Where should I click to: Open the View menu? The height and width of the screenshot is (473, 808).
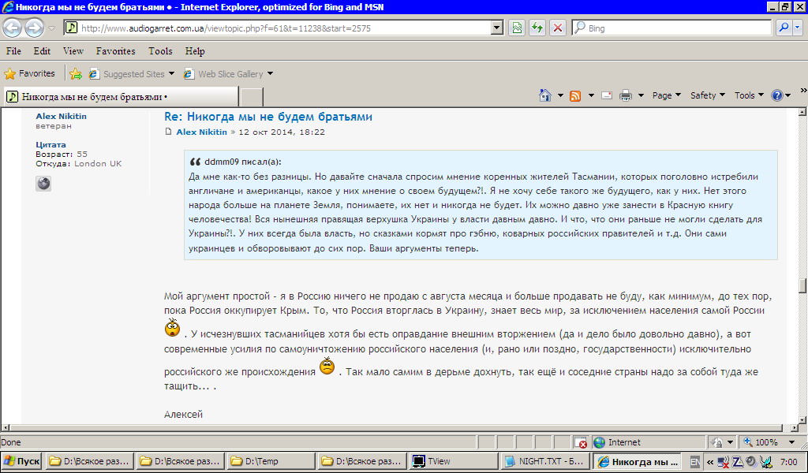[x=73, y=51]
